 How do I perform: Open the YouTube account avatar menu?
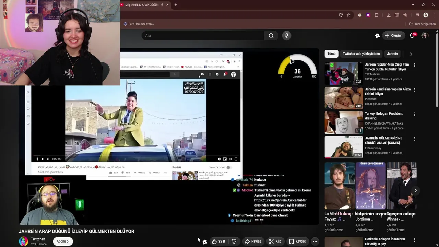(425, 36)
